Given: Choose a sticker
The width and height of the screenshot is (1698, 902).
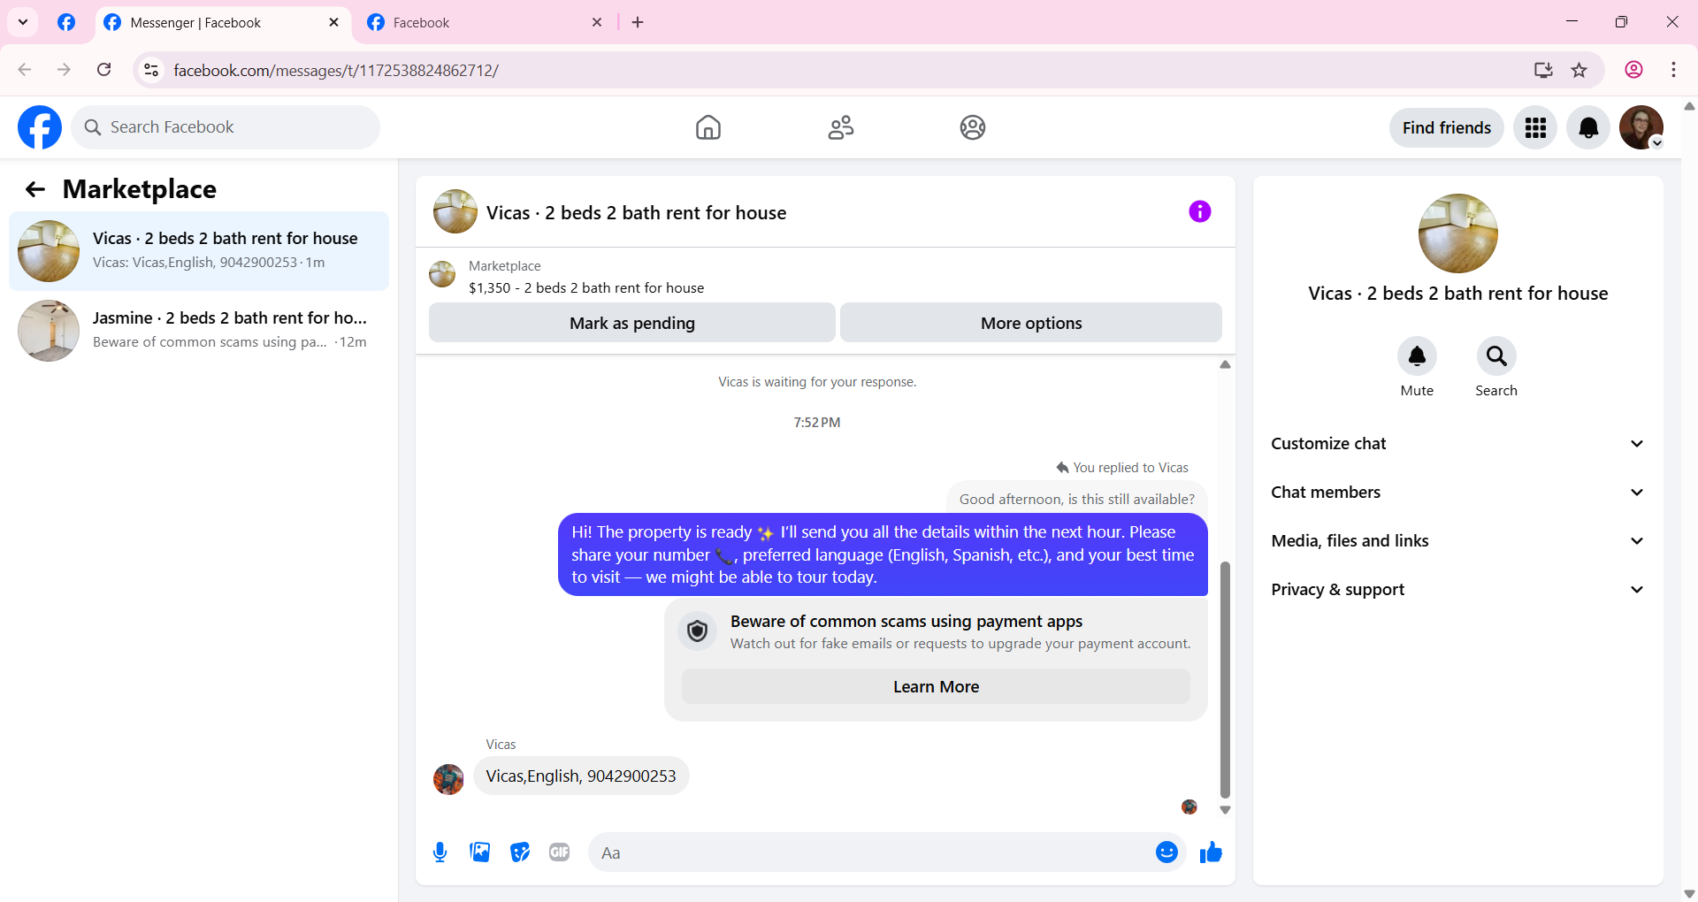Looking at the screenshot, I should (520, 852).
